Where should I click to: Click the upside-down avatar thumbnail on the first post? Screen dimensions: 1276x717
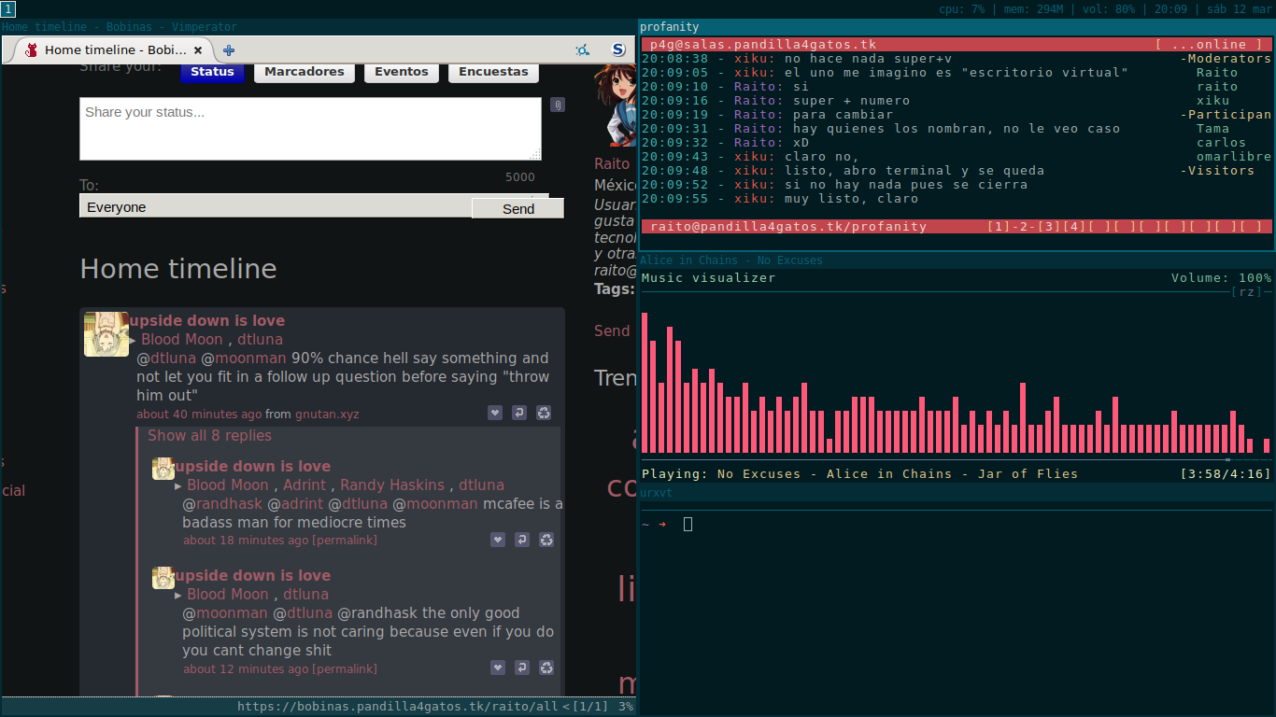106,334
